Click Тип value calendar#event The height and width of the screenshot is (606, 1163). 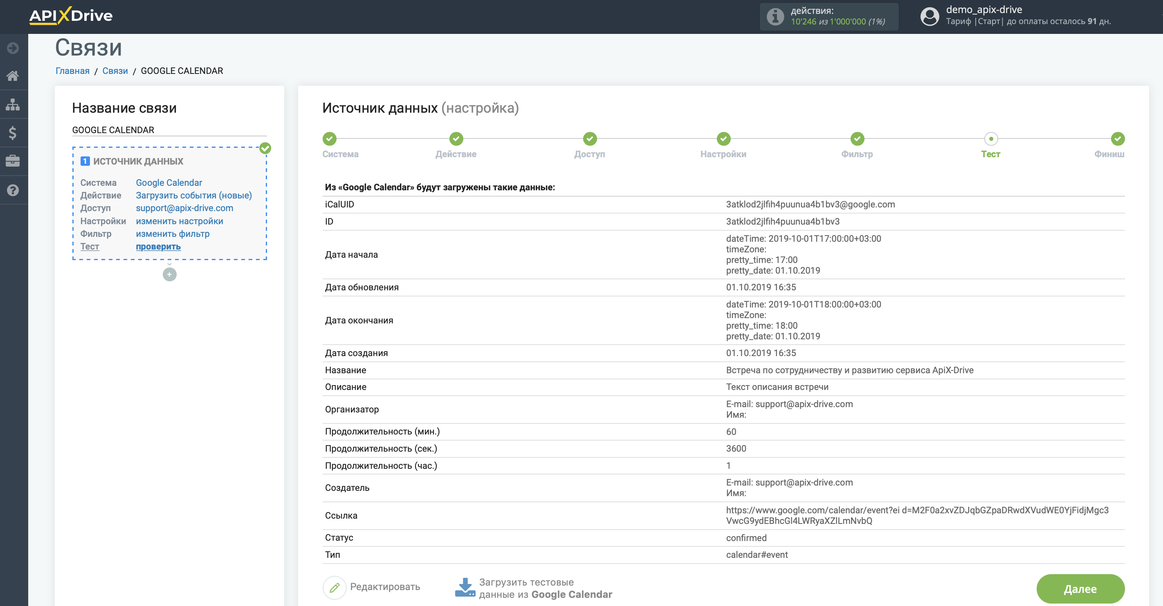click(x=757, y=555)
